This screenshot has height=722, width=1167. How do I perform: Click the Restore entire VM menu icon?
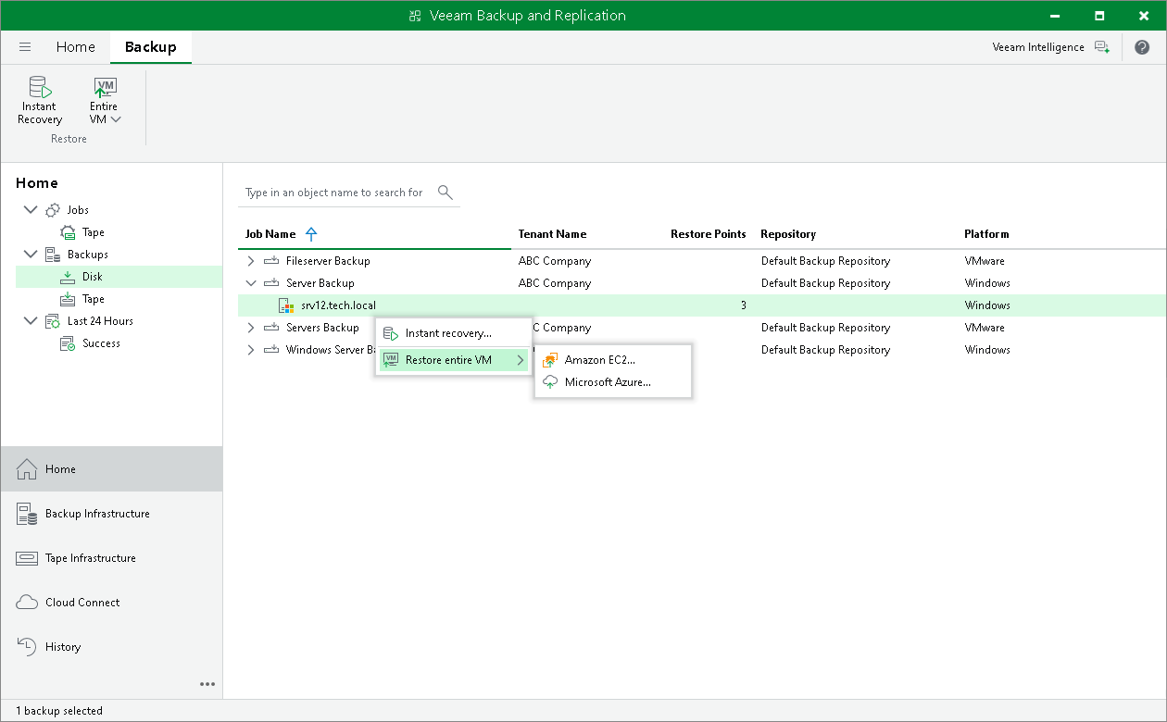tap(390, 360)
